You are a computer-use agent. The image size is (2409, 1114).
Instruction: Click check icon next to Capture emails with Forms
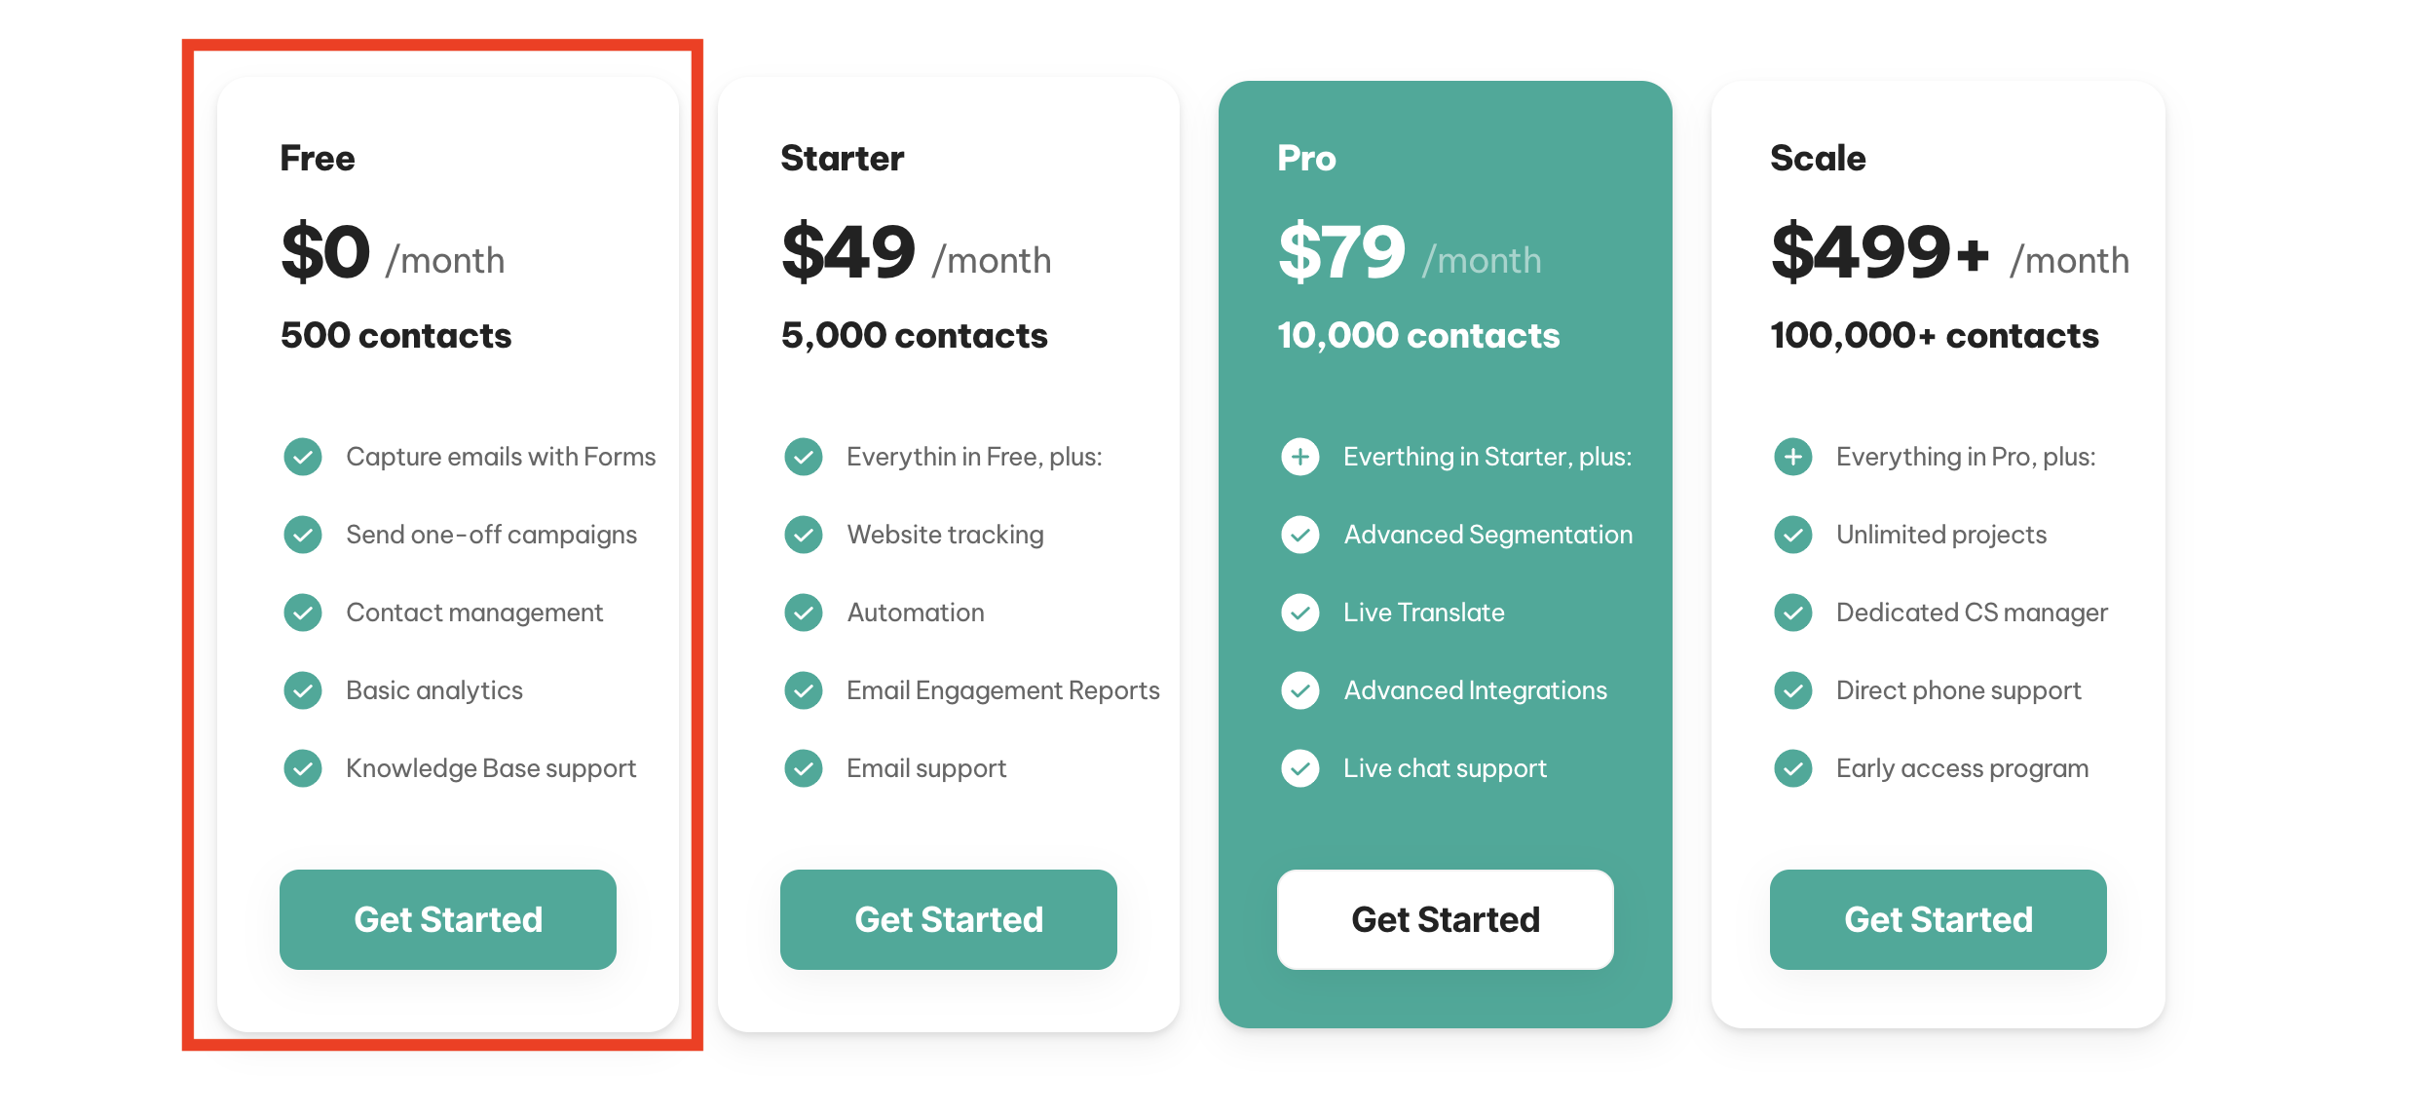pyautogui.click(x=303, y=457)
